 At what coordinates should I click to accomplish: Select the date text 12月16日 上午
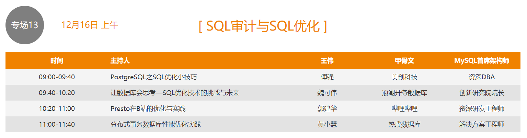point(90,25)
